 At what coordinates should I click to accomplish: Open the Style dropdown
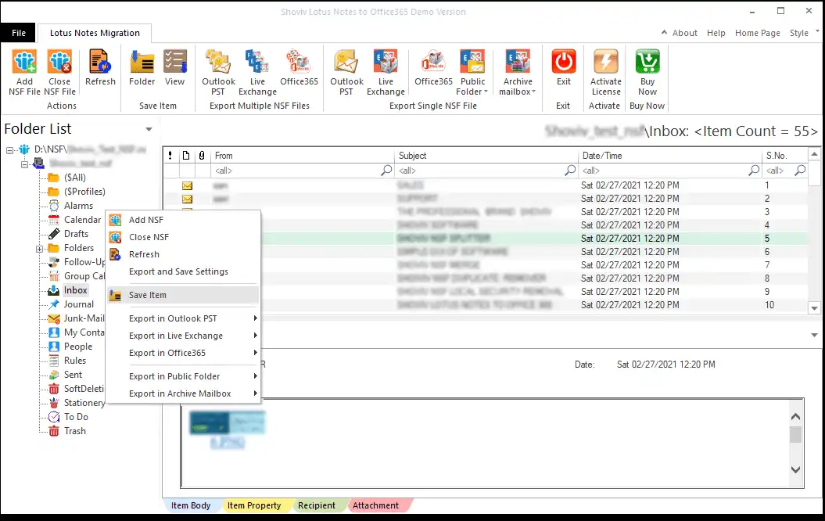coord(804,33)
